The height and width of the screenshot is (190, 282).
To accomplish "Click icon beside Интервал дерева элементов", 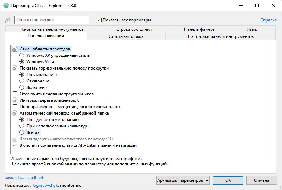I will (15, 101).
